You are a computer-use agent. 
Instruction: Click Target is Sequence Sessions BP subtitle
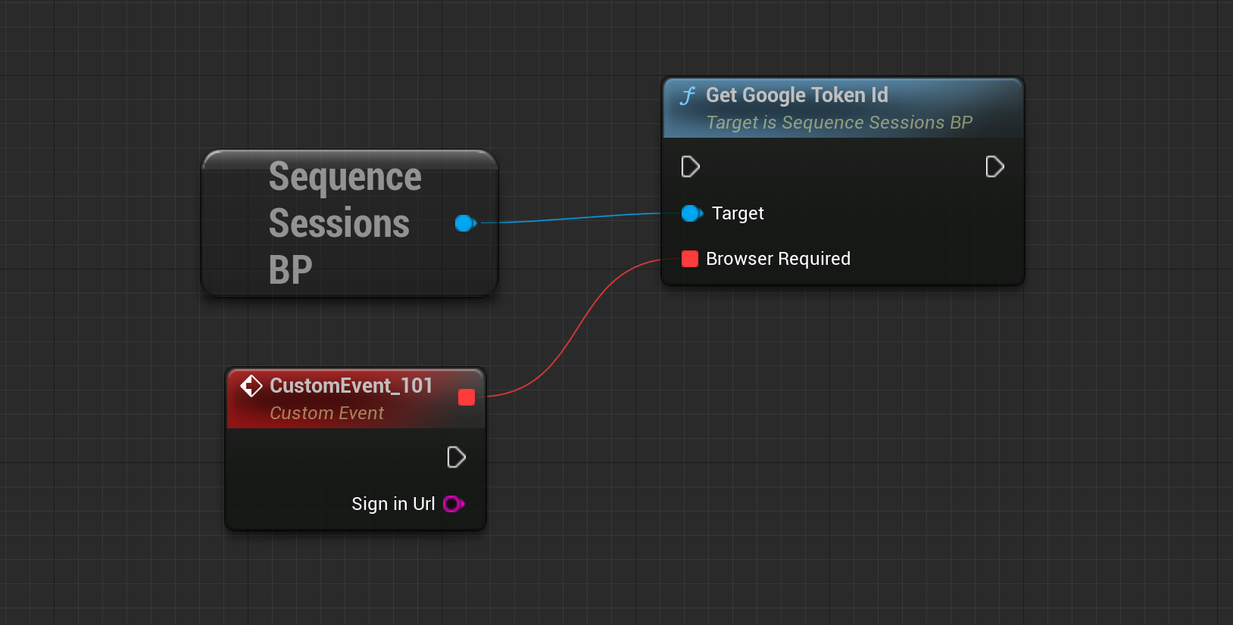click(839, 123)
